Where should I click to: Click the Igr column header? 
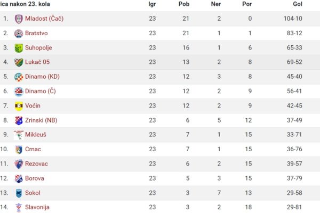click(152, 4)
